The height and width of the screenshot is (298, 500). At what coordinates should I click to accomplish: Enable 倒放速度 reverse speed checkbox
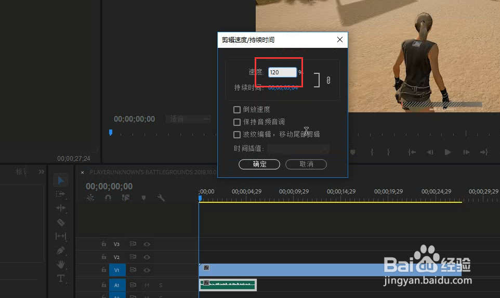(237, 110)
